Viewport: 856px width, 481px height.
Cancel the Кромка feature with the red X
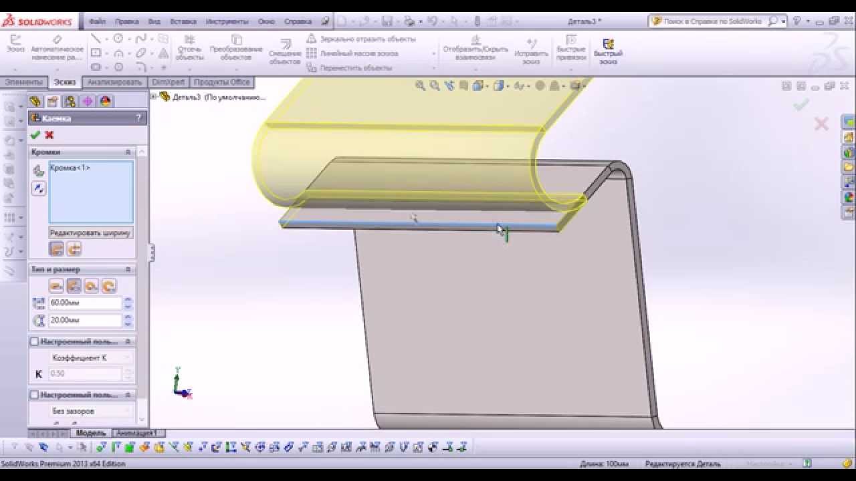tap(49, 135)
